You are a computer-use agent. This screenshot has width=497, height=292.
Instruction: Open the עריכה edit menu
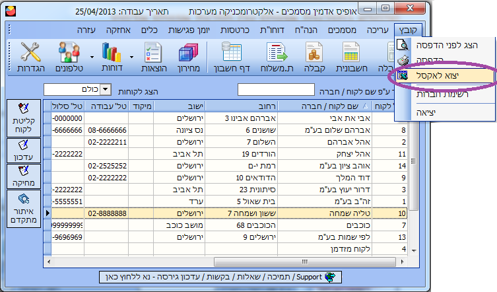[378, 30]
